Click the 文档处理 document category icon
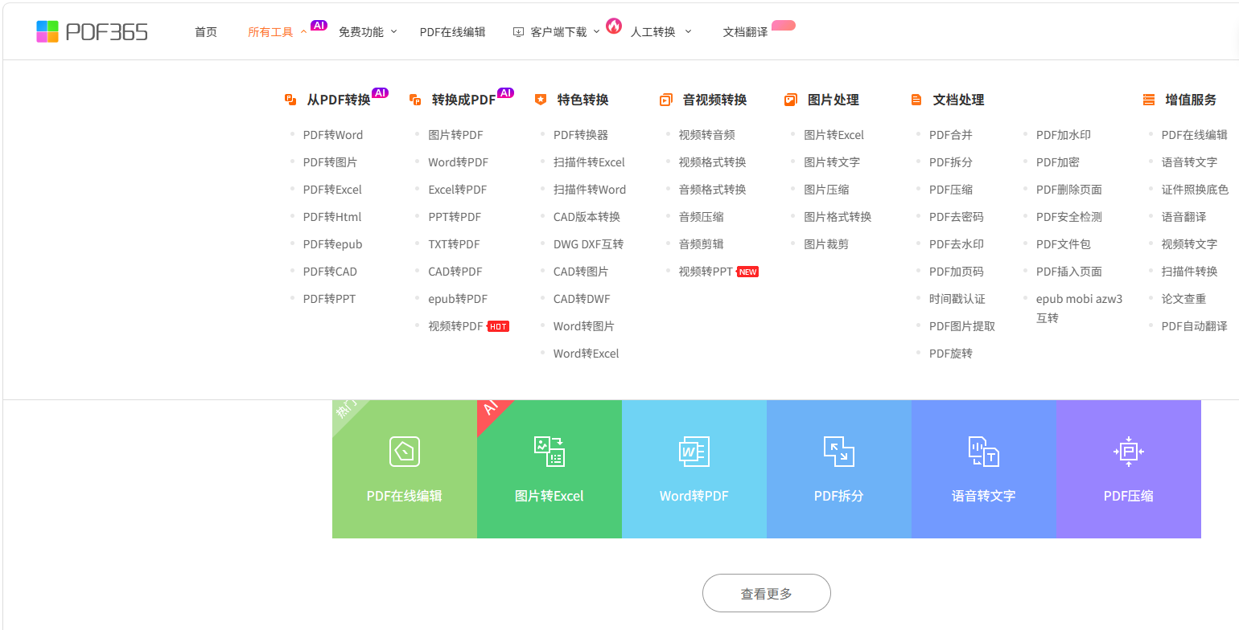This screenshot has height=630, width=1239. (x=916, y=100)
